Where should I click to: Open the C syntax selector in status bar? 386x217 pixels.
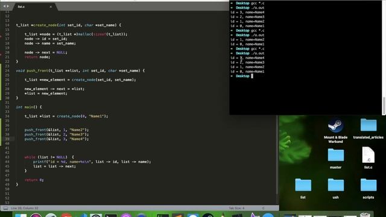tap(263, 208)
